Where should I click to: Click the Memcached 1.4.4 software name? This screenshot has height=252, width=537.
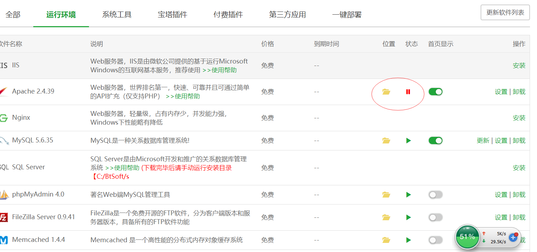(39, 240)
